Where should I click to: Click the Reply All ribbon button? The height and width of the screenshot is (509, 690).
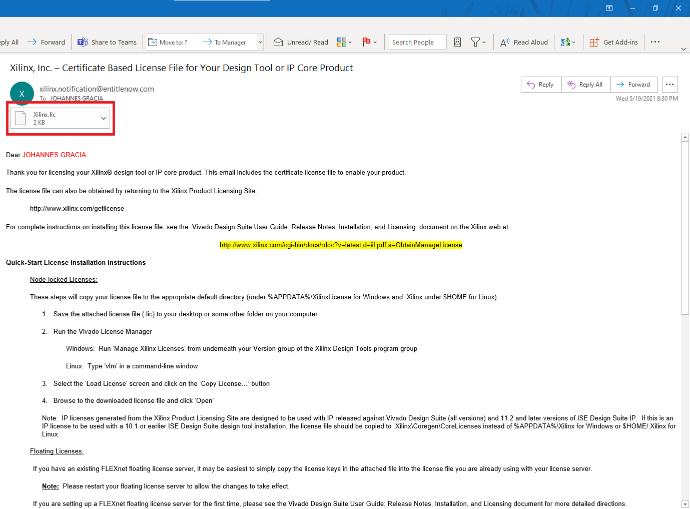click(9, 42)
